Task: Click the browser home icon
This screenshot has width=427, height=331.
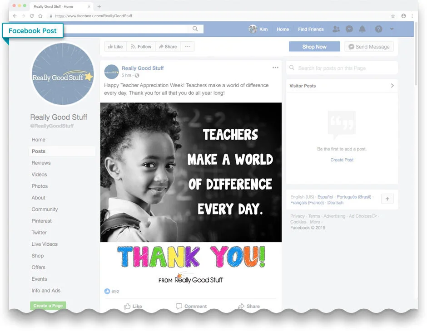Action: click(40, 16)
